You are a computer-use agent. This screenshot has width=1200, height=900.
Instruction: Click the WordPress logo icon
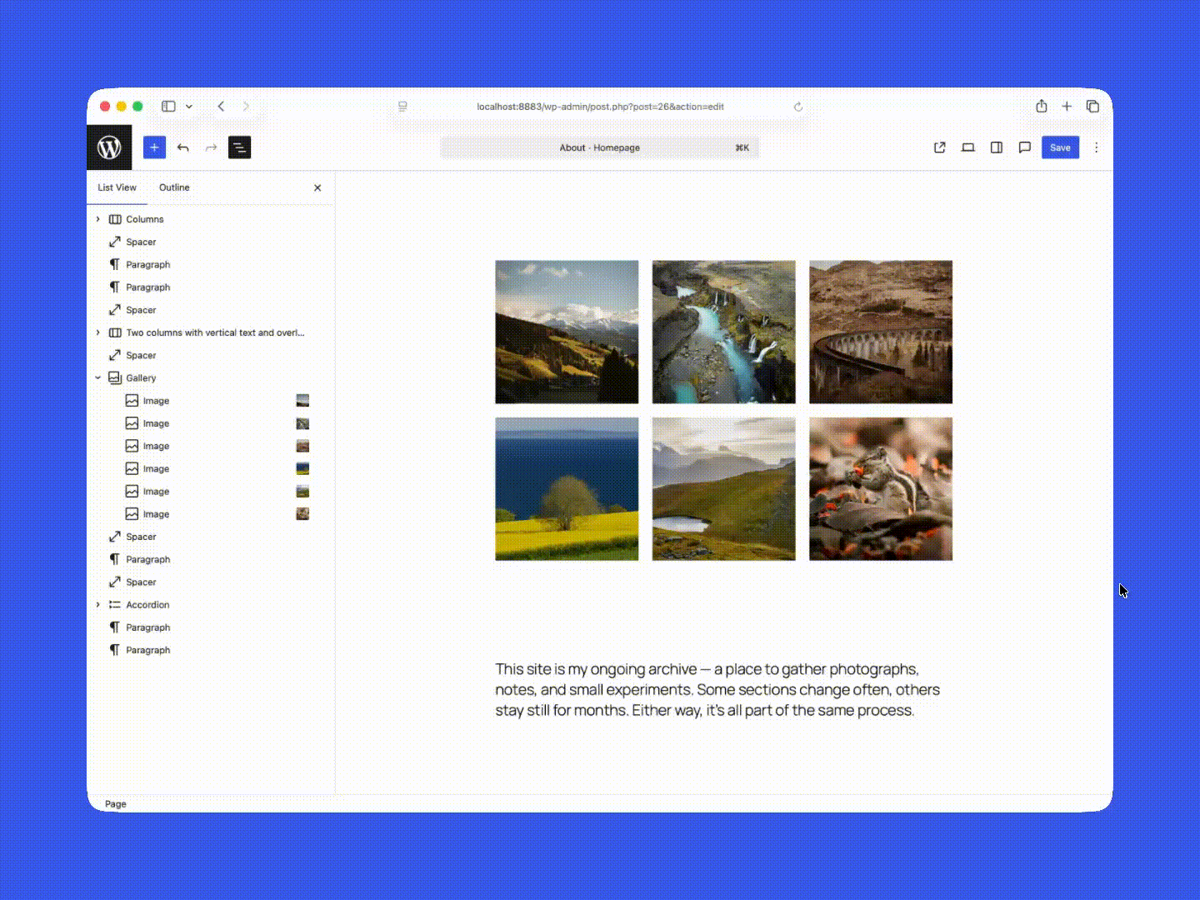click(x=109, y=147)
